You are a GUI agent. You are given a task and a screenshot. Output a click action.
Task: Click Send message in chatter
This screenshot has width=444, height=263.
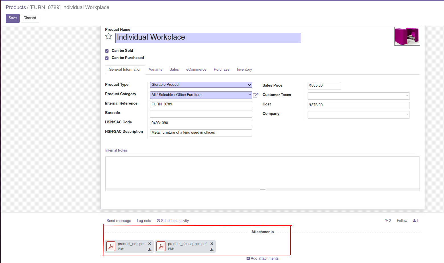(x=119, y=221)
